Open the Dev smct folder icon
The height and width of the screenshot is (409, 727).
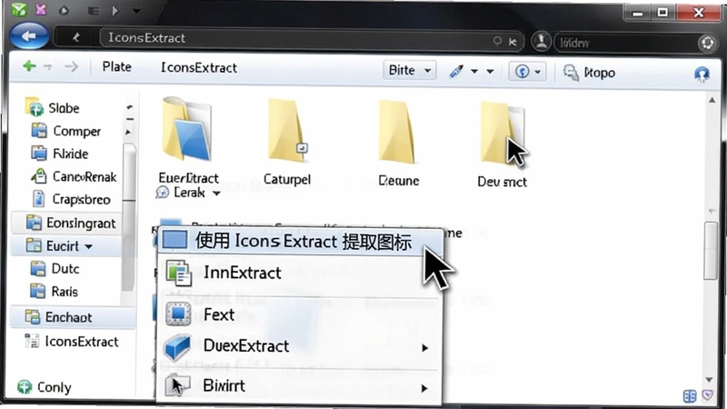(503, 133)
